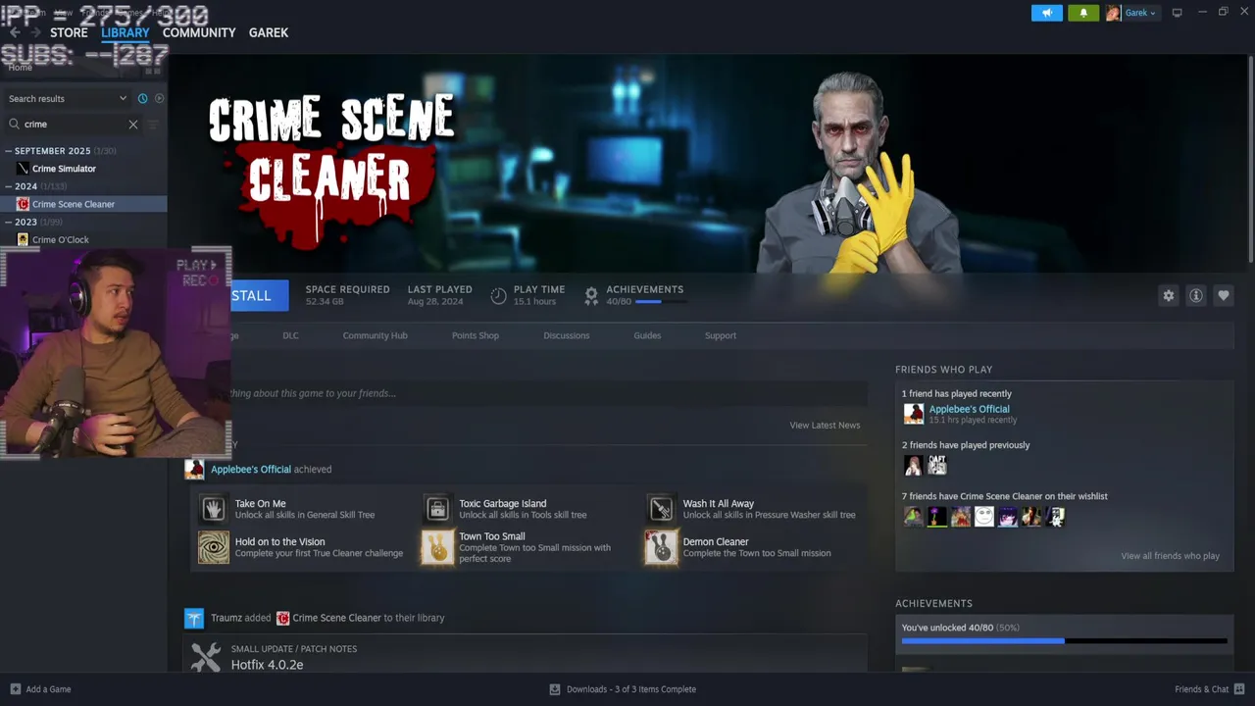Open the Support link
Viewport: 1255px width, 706px height.
click(x=721, y=335)
